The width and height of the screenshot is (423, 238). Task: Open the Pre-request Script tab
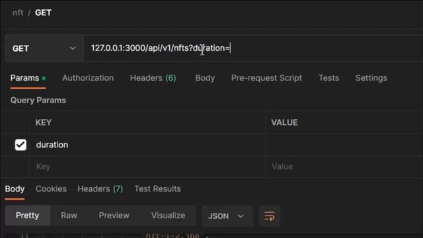point(266,78)
